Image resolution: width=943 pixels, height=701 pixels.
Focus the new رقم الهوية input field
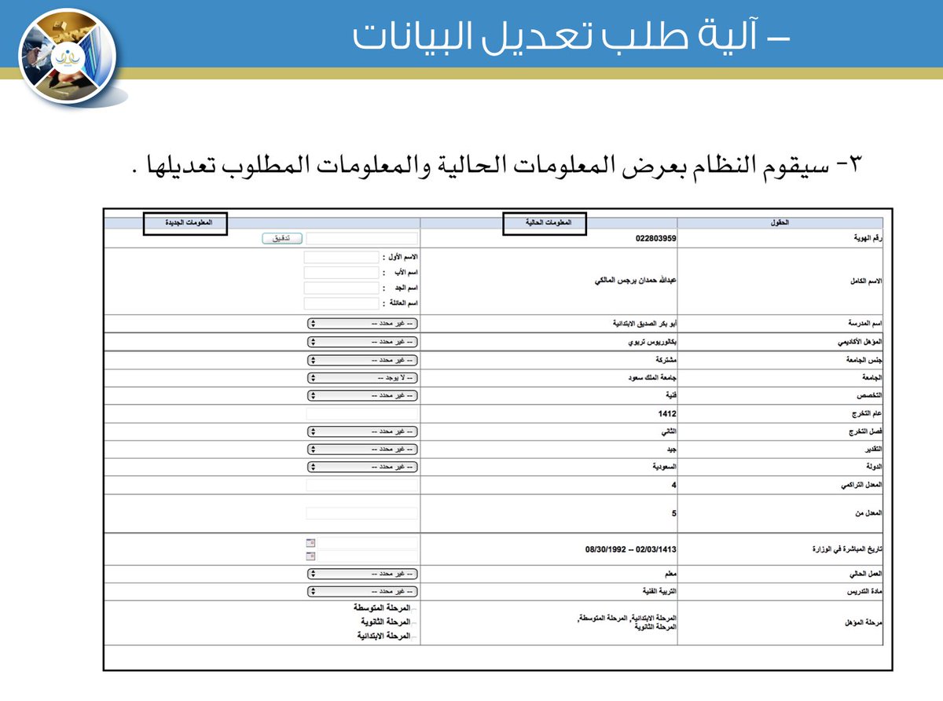coord(361,238)
